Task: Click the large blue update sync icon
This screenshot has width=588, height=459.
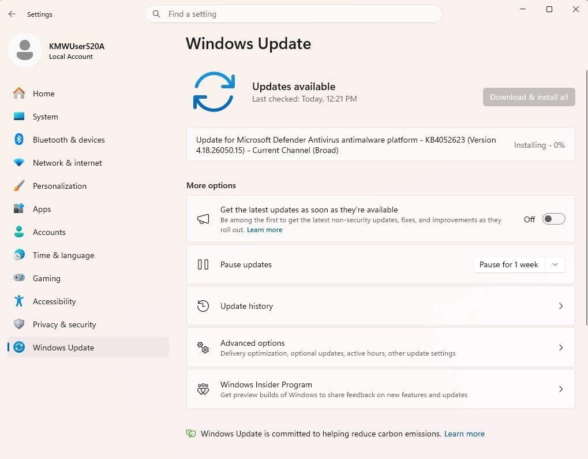Action: [x=214, y=92]
